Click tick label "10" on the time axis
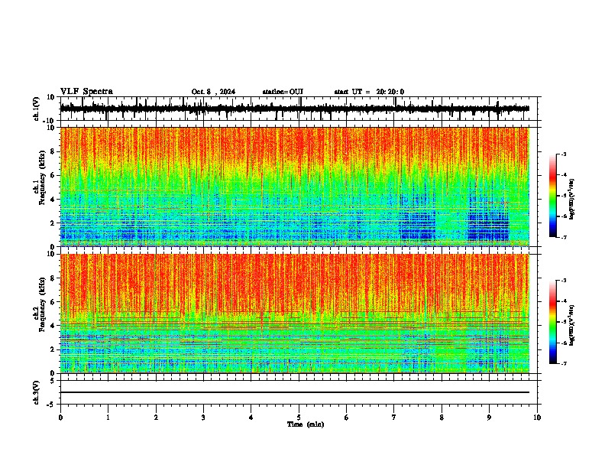The width and height of the screenshot is (605, 468). point(537,418)
